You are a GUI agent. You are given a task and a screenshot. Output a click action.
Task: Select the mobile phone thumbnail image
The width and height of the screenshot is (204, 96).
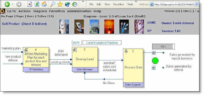pos(79,27)
